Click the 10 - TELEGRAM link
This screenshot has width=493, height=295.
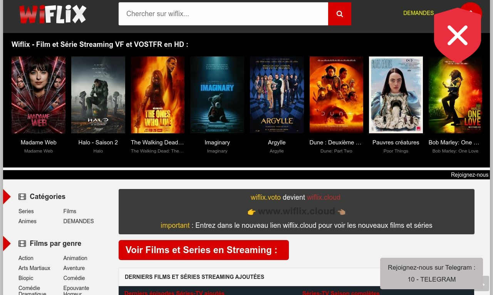point(431,279)
